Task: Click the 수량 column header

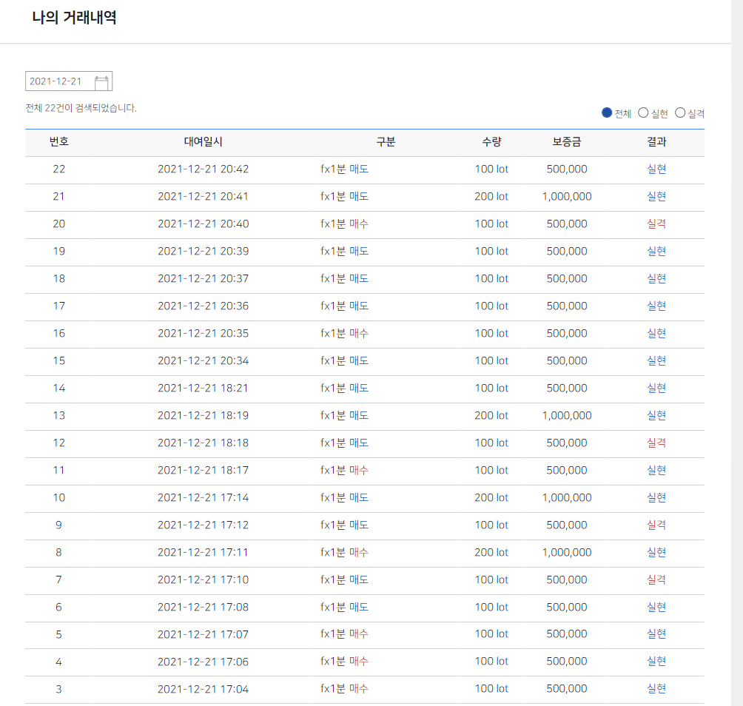Action: (491, 141)
